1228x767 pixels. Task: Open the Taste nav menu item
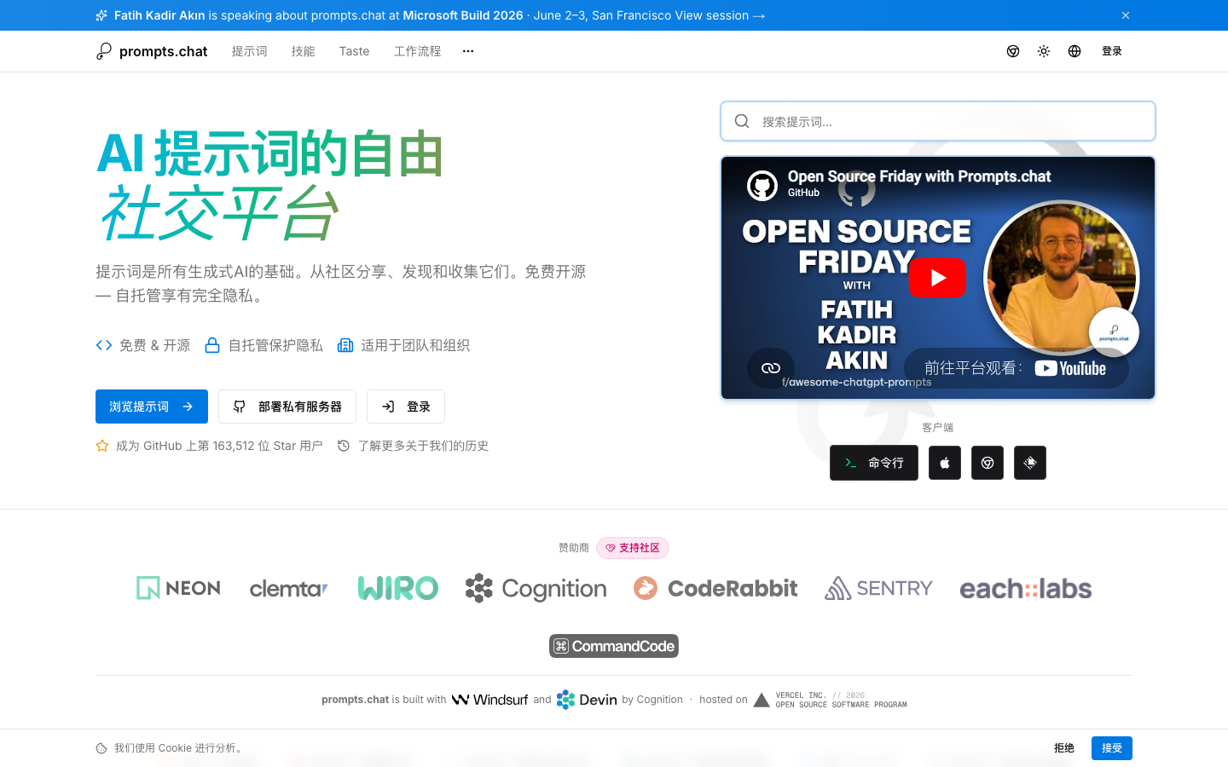pos(354,51)
